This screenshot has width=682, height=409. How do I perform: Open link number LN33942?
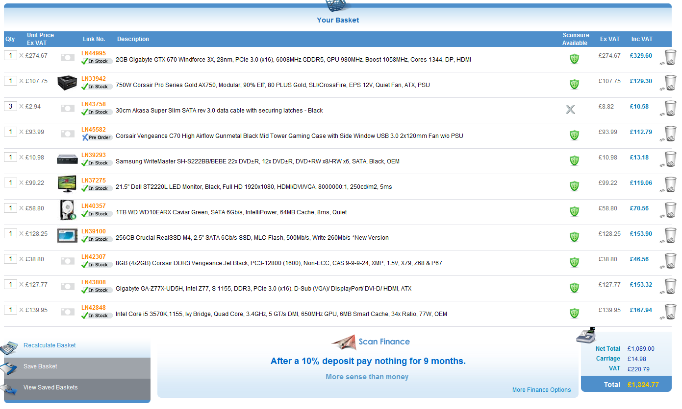pyautogui.click(x=94, y=79)
